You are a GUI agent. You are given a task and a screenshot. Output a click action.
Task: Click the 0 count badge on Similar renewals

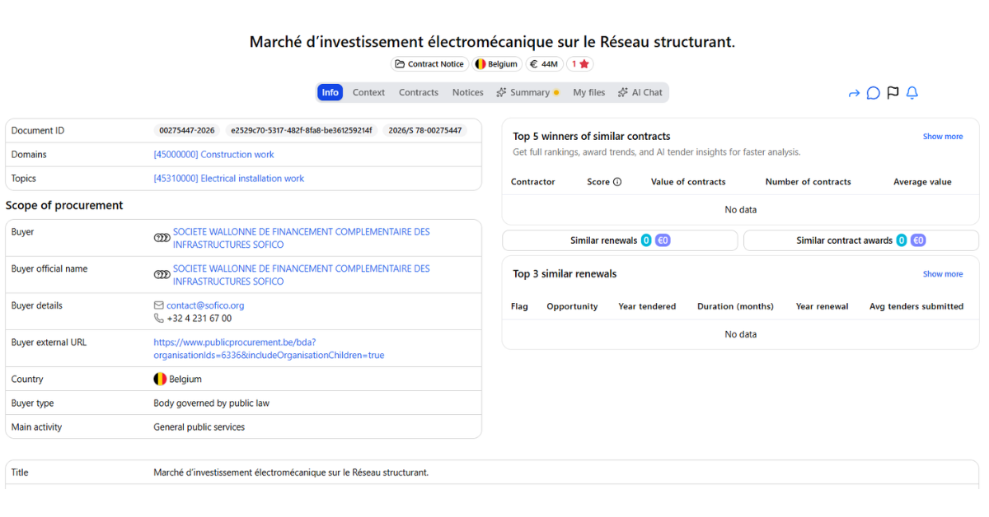coord(646,240)
